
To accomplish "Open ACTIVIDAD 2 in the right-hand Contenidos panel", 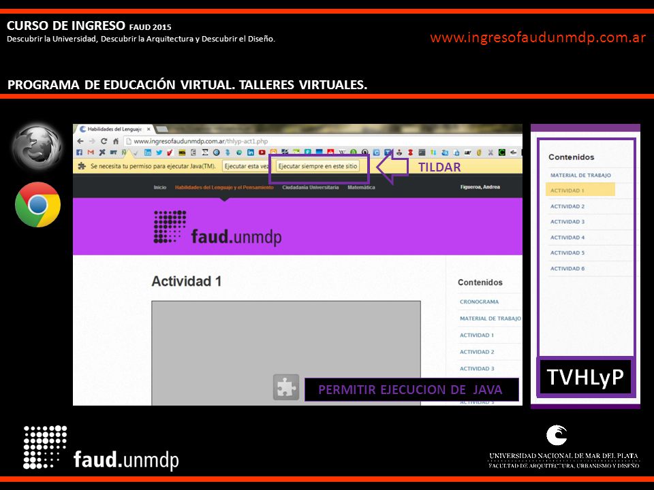I will click(x=567, y=206).
